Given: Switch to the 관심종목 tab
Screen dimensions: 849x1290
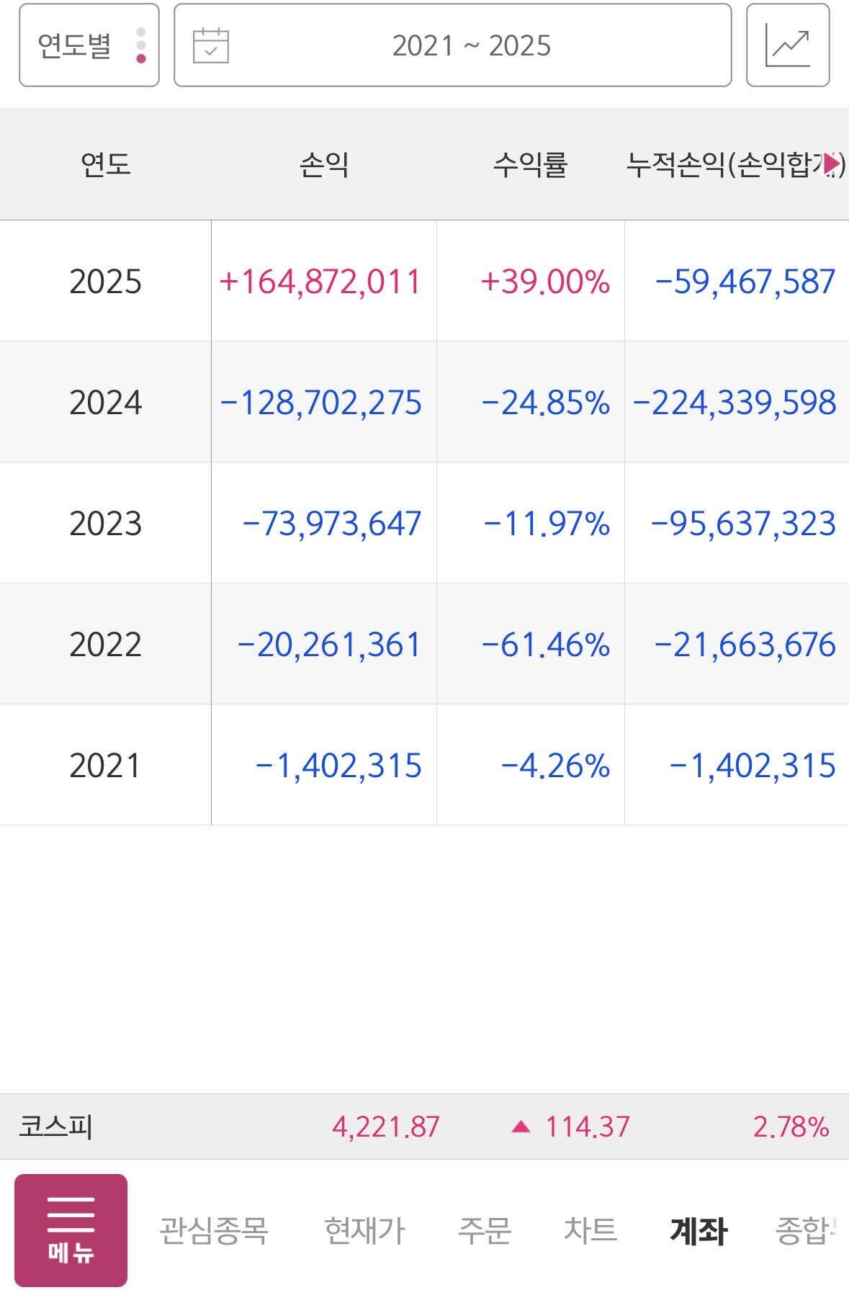Looking at the screenshot, I should tap(213, 1230).
